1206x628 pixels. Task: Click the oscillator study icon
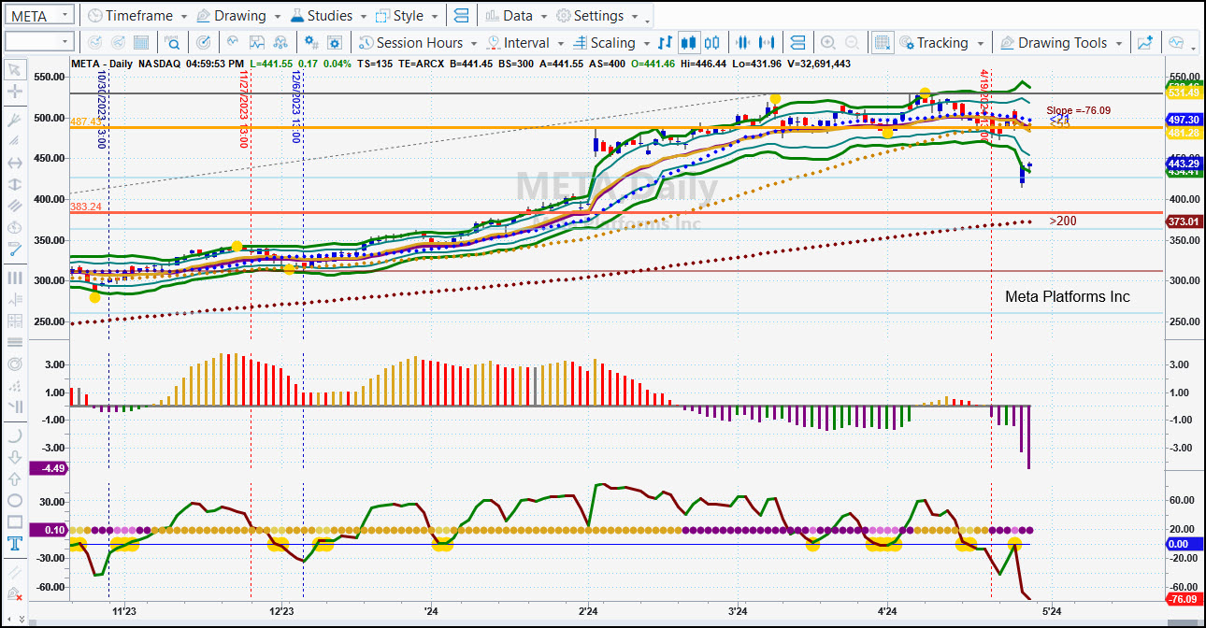233,43
